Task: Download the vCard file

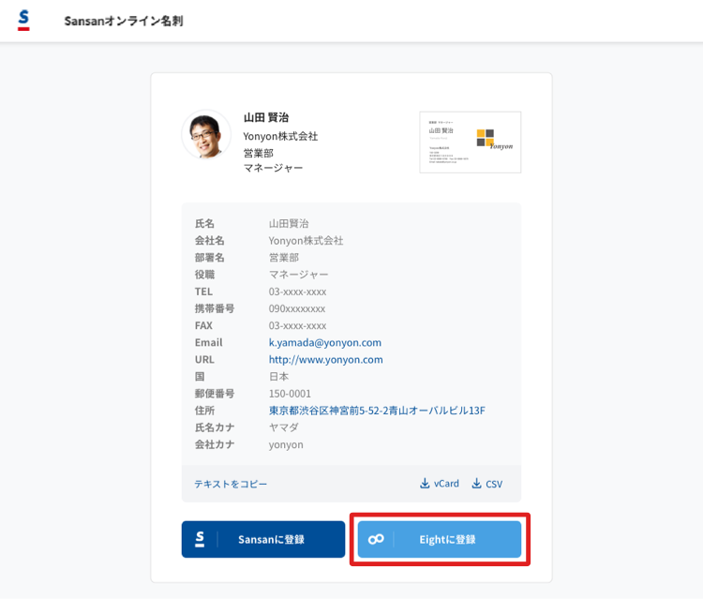Action: (x=440, y=484)
